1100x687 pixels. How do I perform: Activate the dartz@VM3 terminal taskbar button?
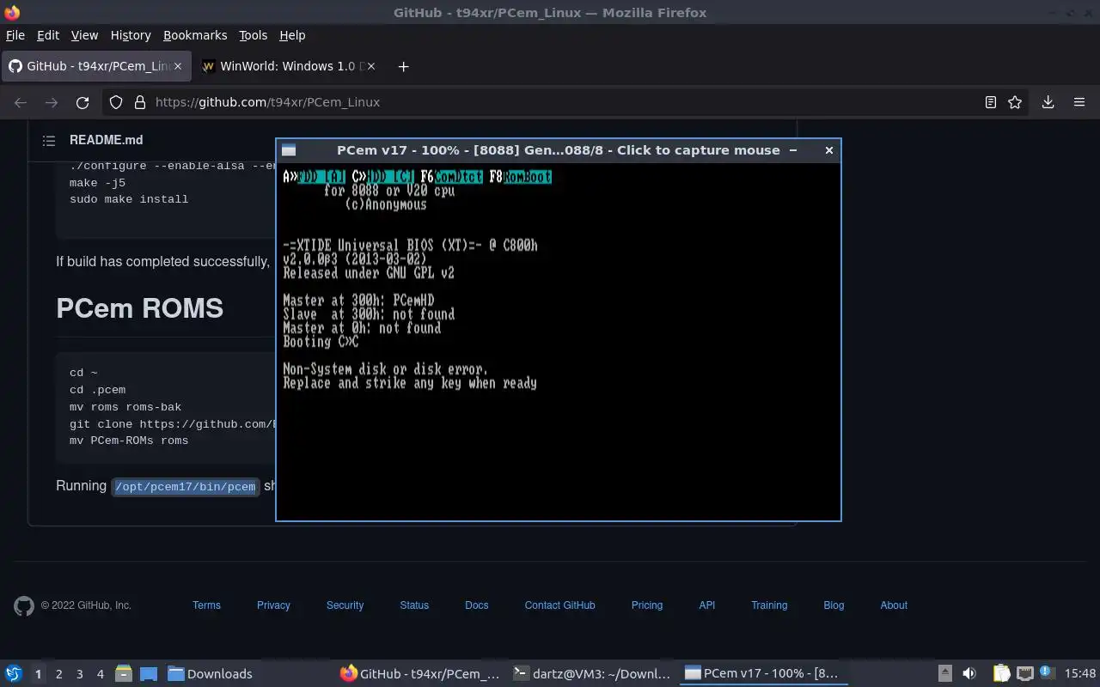(591, 674)
